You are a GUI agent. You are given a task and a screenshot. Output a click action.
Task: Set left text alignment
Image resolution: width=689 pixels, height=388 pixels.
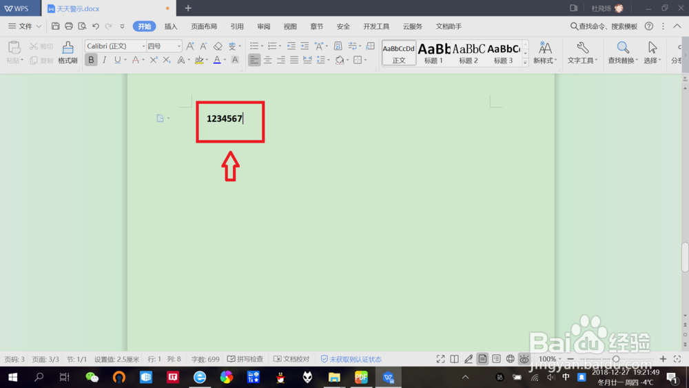254,60
